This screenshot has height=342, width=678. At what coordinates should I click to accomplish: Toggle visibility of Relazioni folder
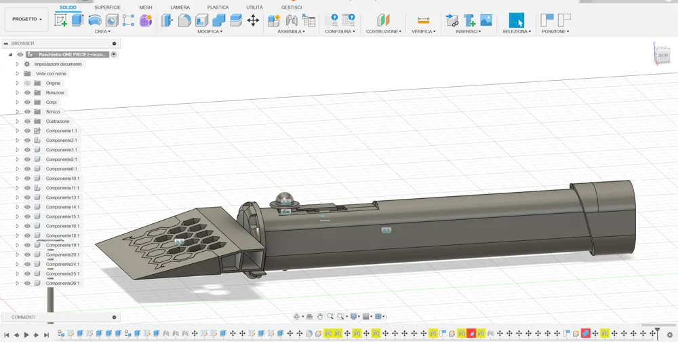point(27,93)
